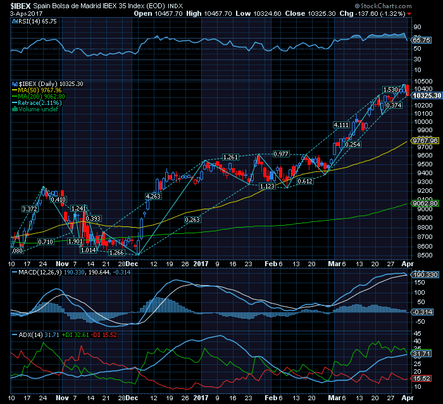Click the 8500 price axis label
This screenshot has width=443, height=404.
tap(423, 255)
